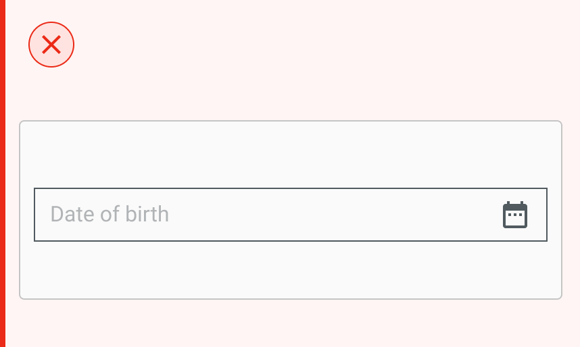This screenshot has width=580, height=347.
Task: Show the calendar from the date field
Action: coord(515,215)
